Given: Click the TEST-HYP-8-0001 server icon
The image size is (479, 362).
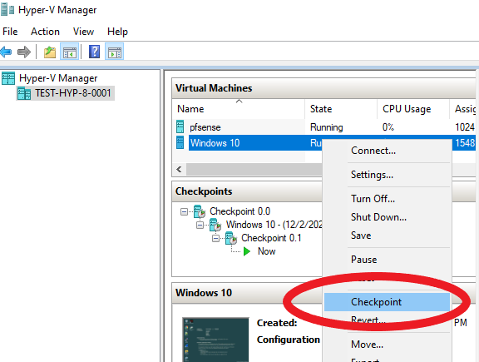Looking at the screenshot, I should 24,93.
